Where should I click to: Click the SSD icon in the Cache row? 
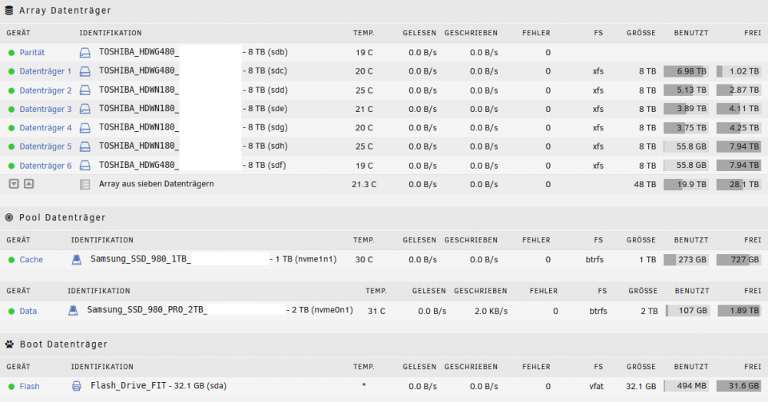(x=76, y=259)
